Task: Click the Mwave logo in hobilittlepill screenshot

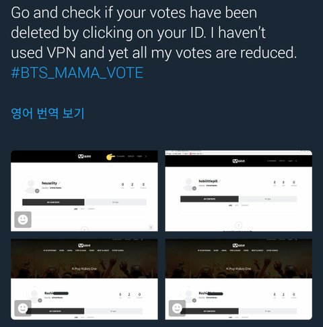Action: click(x=239, y=161)
